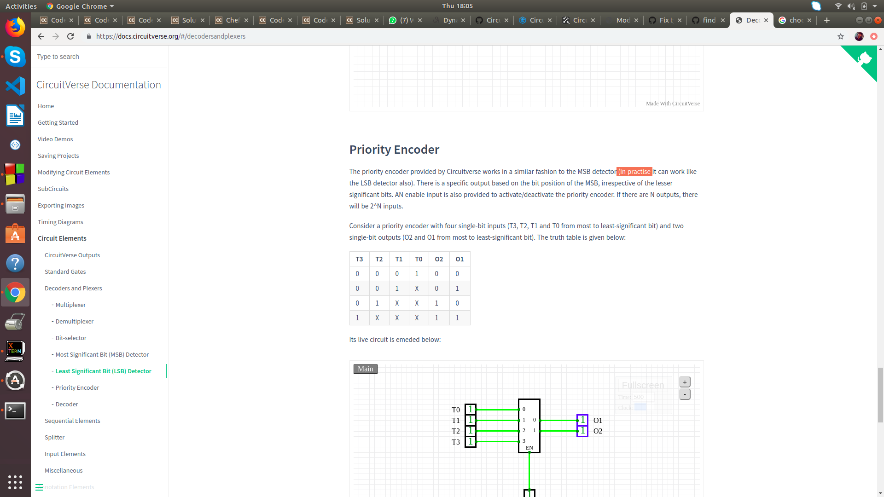
Task: Toggle the T2 input bit
Action: [x=471, y=431]
